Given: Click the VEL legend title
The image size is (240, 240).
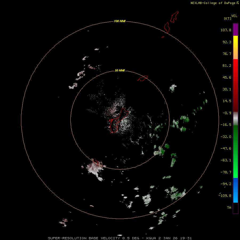Looking at the screenshot, I should click(x=234, y=16).
